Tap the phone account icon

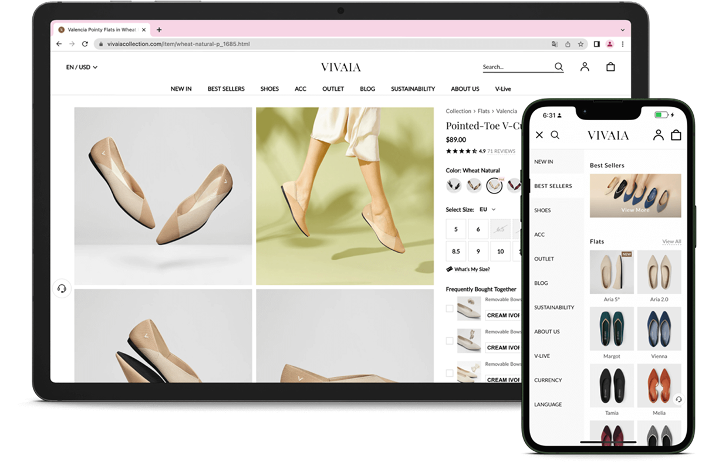click(x=658, y=135)
